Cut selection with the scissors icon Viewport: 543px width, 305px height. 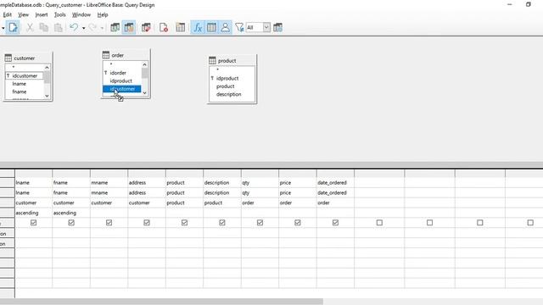click(x=30, y=27)
